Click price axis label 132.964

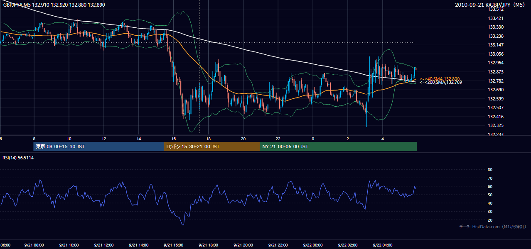[x=496, y=63]
